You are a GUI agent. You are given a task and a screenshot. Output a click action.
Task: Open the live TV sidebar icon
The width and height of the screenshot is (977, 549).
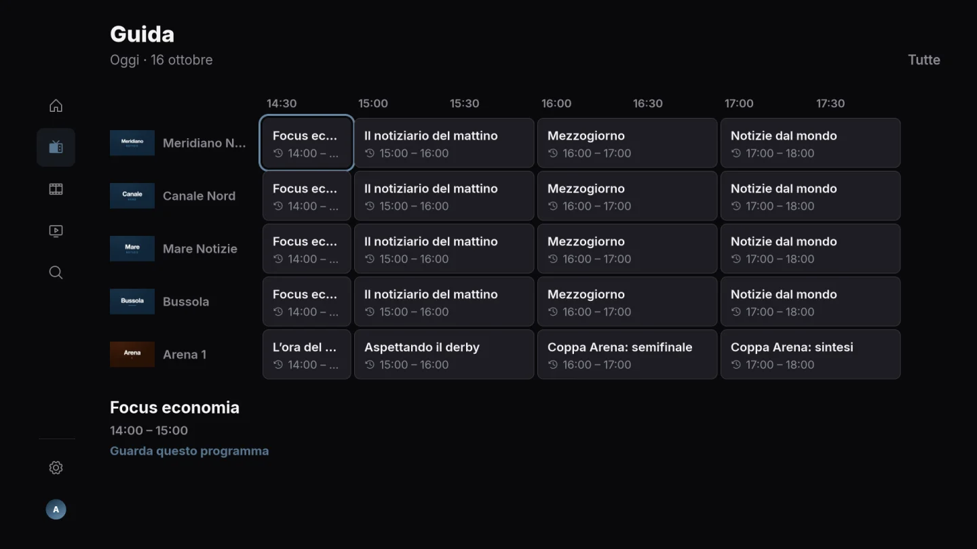pyautogui.click(x=56, y=147)
